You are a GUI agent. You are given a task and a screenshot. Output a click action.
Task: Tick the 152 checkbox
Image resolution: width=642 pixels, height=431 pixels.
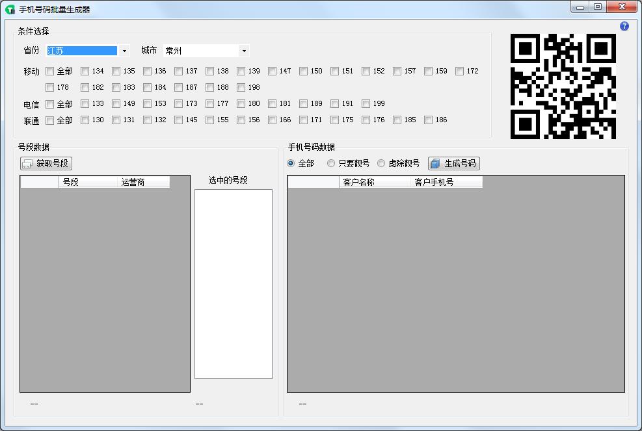click(366, 72)
